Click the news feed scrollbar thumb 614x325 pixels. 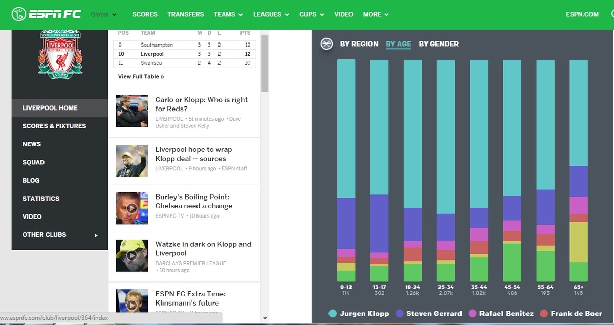[x=265, y=63]
